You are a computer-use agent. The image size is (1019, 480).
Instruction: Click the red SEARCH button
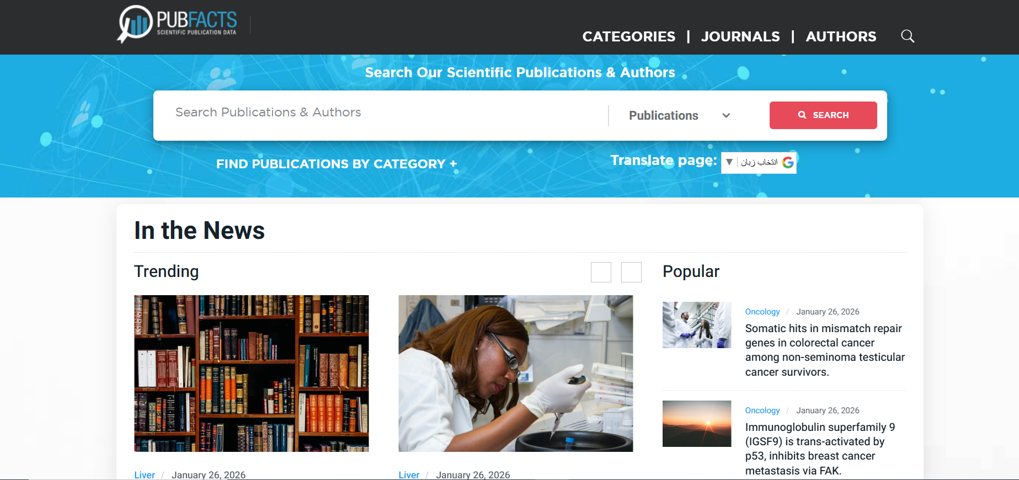823,115
